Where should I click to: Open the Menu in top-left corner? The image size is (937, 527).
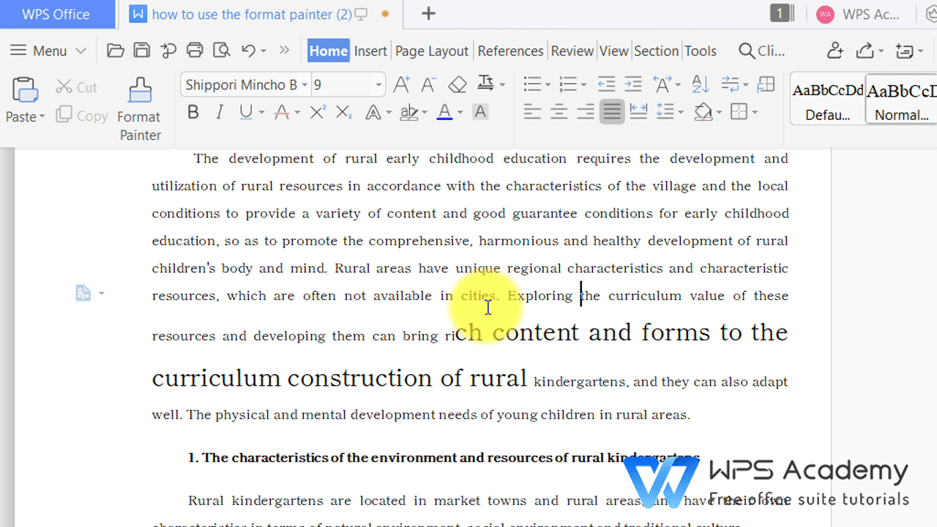(x=40, y=51)
